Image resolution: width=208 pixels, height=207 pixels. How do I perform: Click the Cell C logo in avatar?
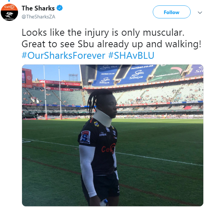coord(9,7)
